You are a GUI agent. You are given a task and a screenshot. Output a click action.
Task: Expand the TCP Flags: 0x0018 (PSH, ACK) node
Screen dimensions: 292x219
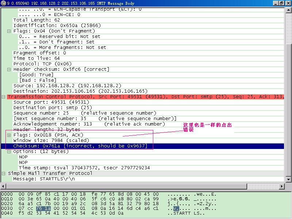(9, 135)
